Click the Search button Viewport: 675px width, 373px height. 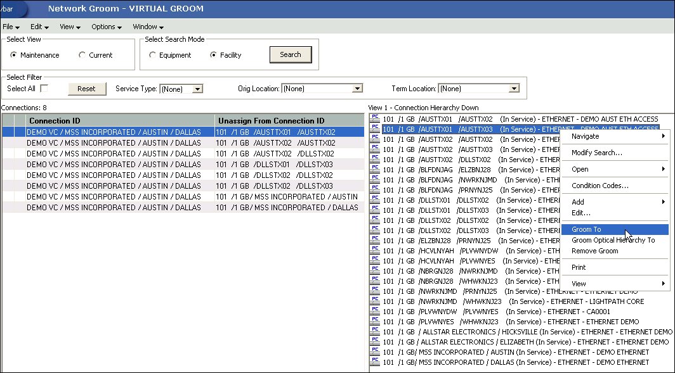click(x=291, y=54)
